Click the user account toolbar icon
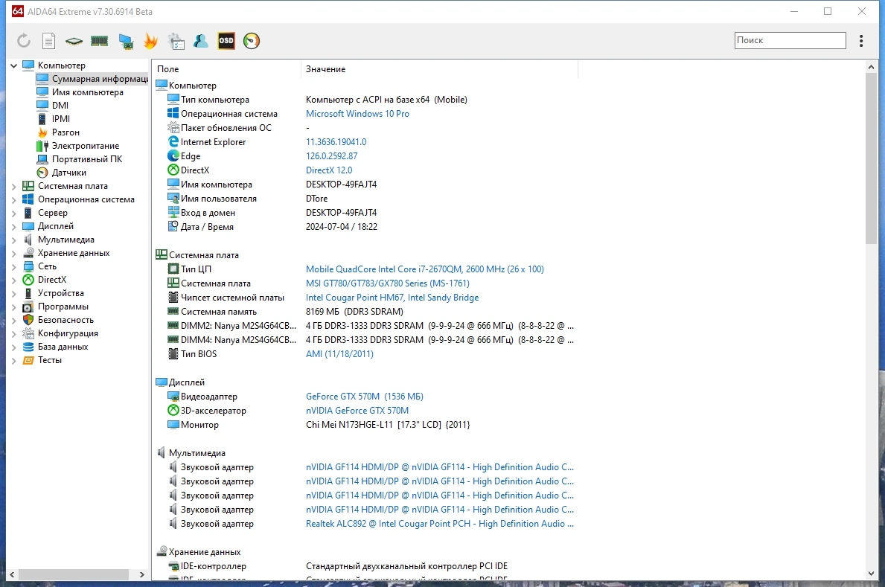 tap(201, 41)
